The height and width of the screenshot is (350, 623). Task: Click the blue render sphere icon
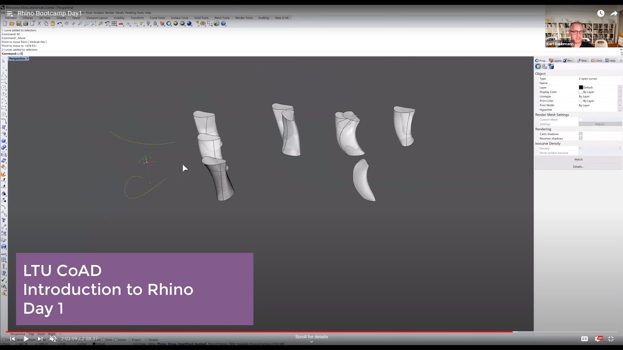[189, 23]
